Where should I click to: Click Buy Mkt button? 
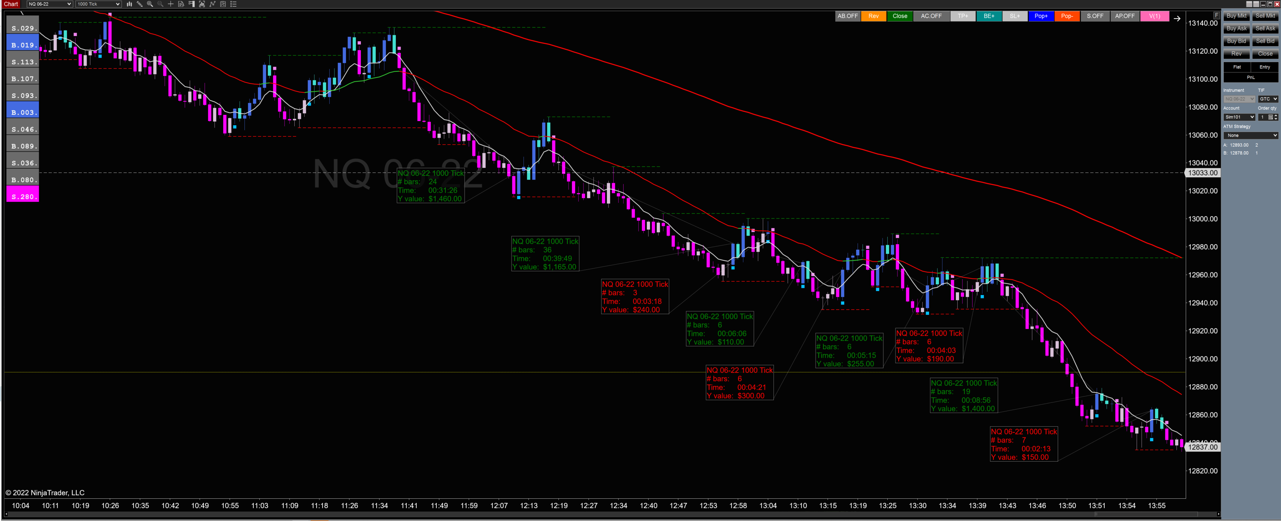tap(1236, 16)
